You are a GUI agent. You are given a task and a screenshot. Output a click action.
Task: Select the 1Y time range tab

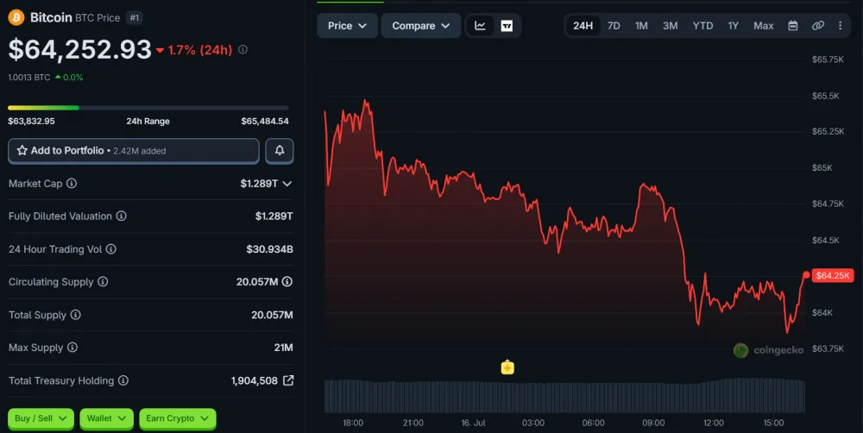[x=733, y=26]
